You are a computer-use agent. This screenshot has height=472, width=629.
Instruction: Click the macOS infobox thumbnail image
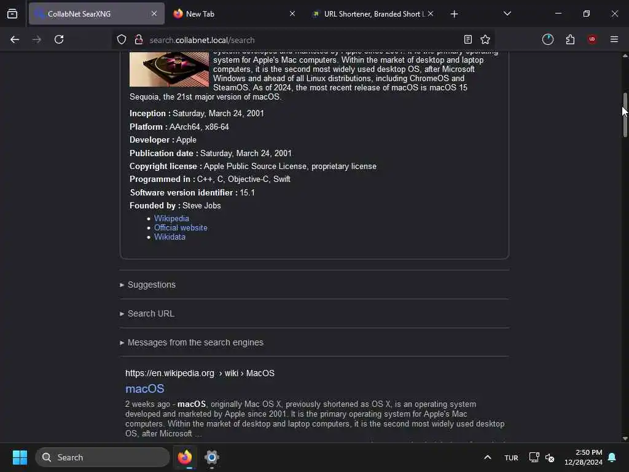(x=170, y=69)
